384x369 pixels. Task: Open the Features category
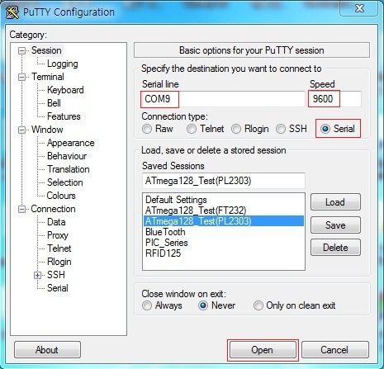64,116
